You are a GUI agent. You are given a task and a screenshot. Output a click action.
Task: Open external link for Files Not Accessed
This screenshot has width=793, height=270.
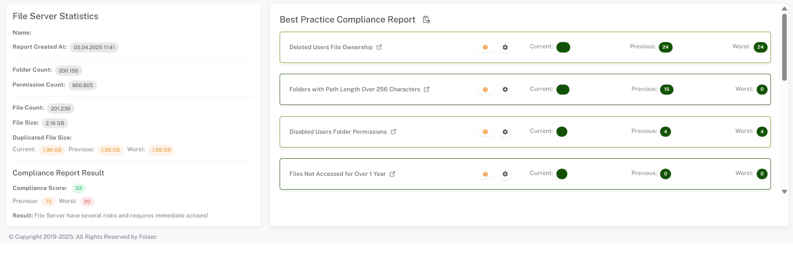392,174
